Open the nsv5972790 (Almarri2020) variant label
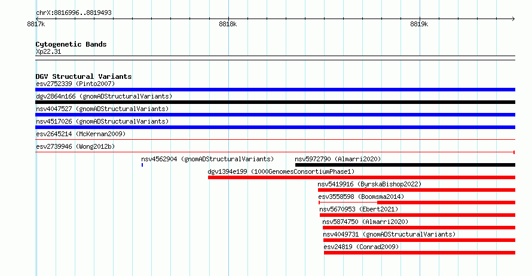This screenshot has width=532, height=276. click(x=338, y=159)
